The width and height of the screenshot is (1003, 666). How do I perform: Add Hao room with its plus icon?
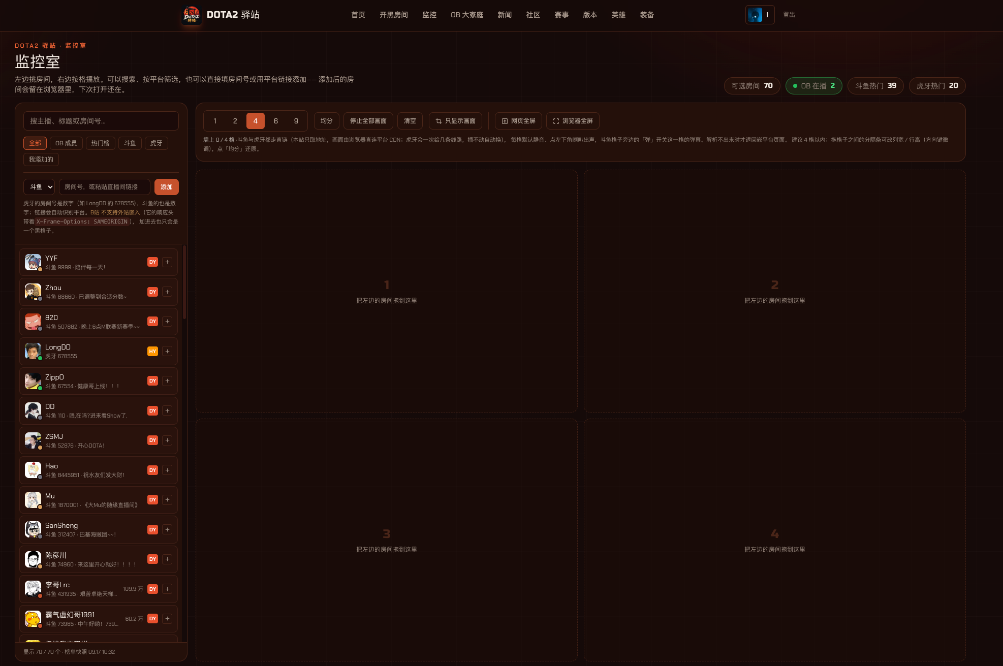(x=167, y=470)
